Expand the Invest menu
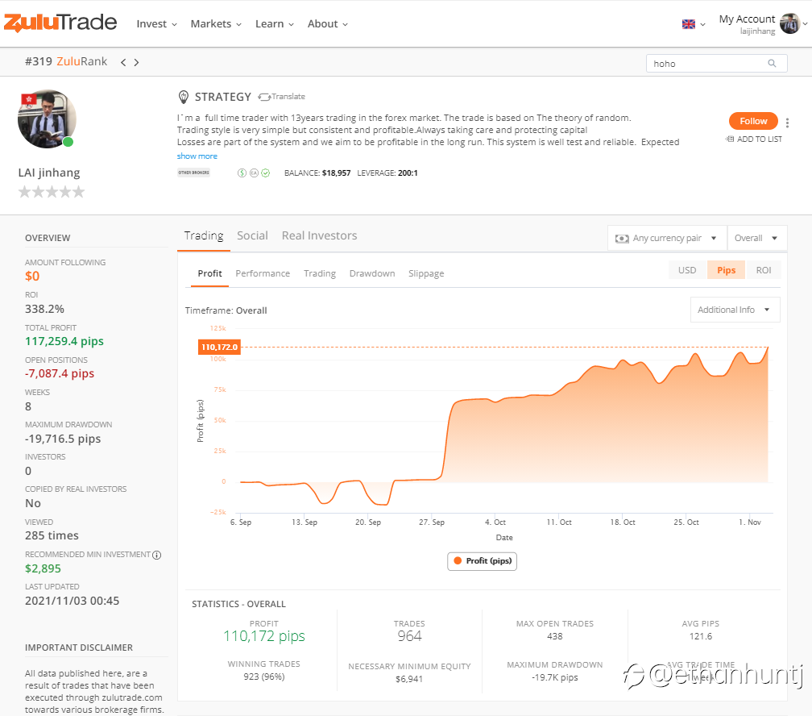This screenshot has height=716, width=812. click(157, 24)
